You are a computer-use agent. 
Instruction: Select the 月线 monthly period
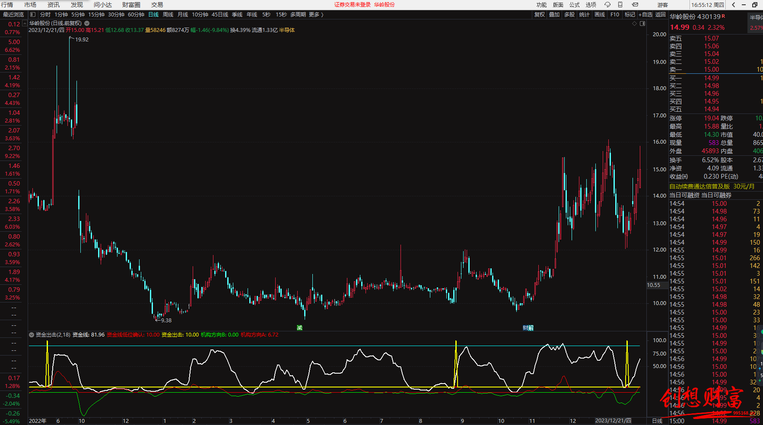[183, 15]
